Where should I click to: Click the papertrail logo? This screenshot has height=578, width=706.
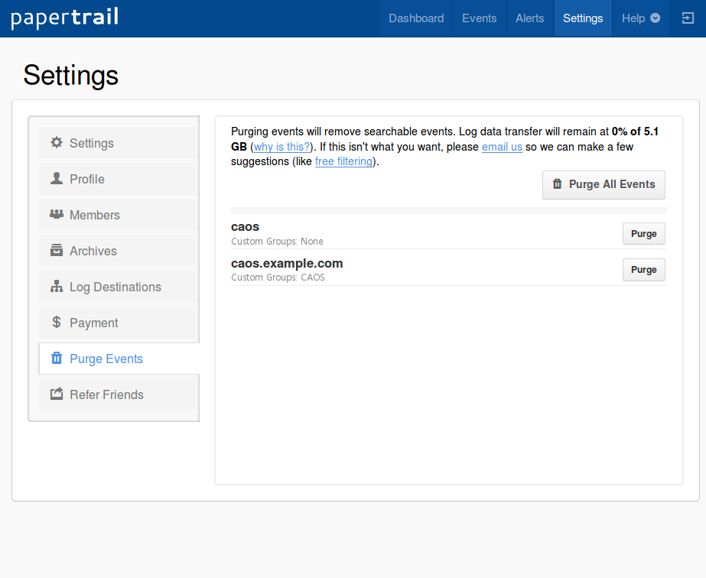64,18
